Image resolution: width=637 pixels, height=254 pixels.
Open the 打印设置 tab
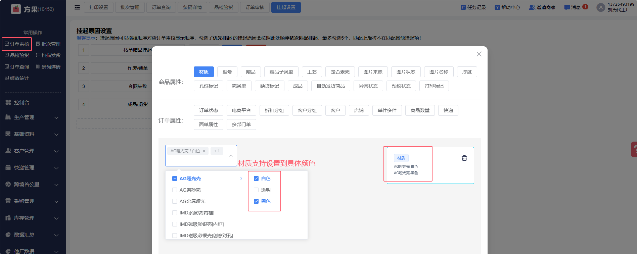(x=99, y=7)
